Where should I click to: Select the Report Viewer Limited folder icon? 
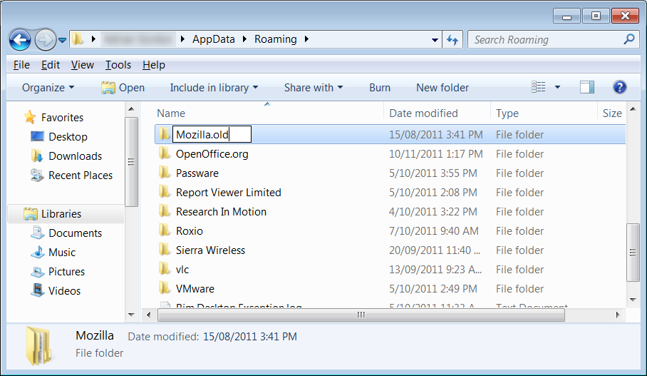tap(164, 193)
